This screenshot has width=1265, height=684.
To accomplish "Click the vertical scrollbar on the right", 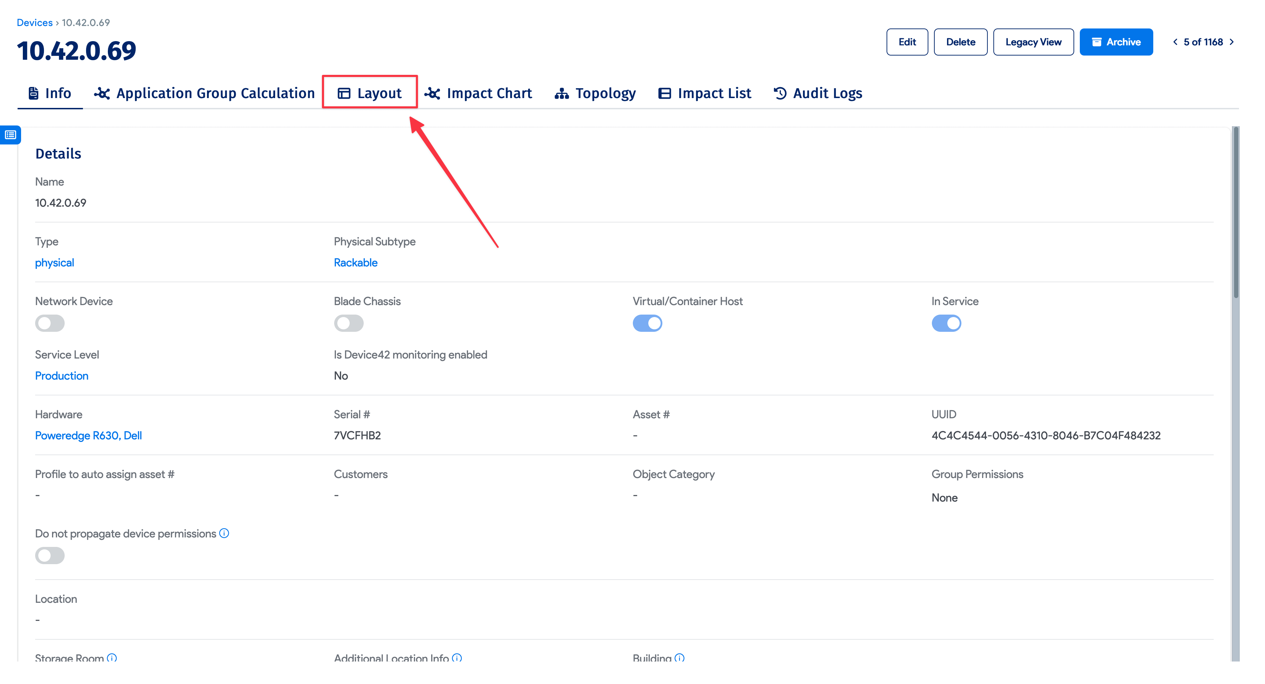I will (1235, 211).
